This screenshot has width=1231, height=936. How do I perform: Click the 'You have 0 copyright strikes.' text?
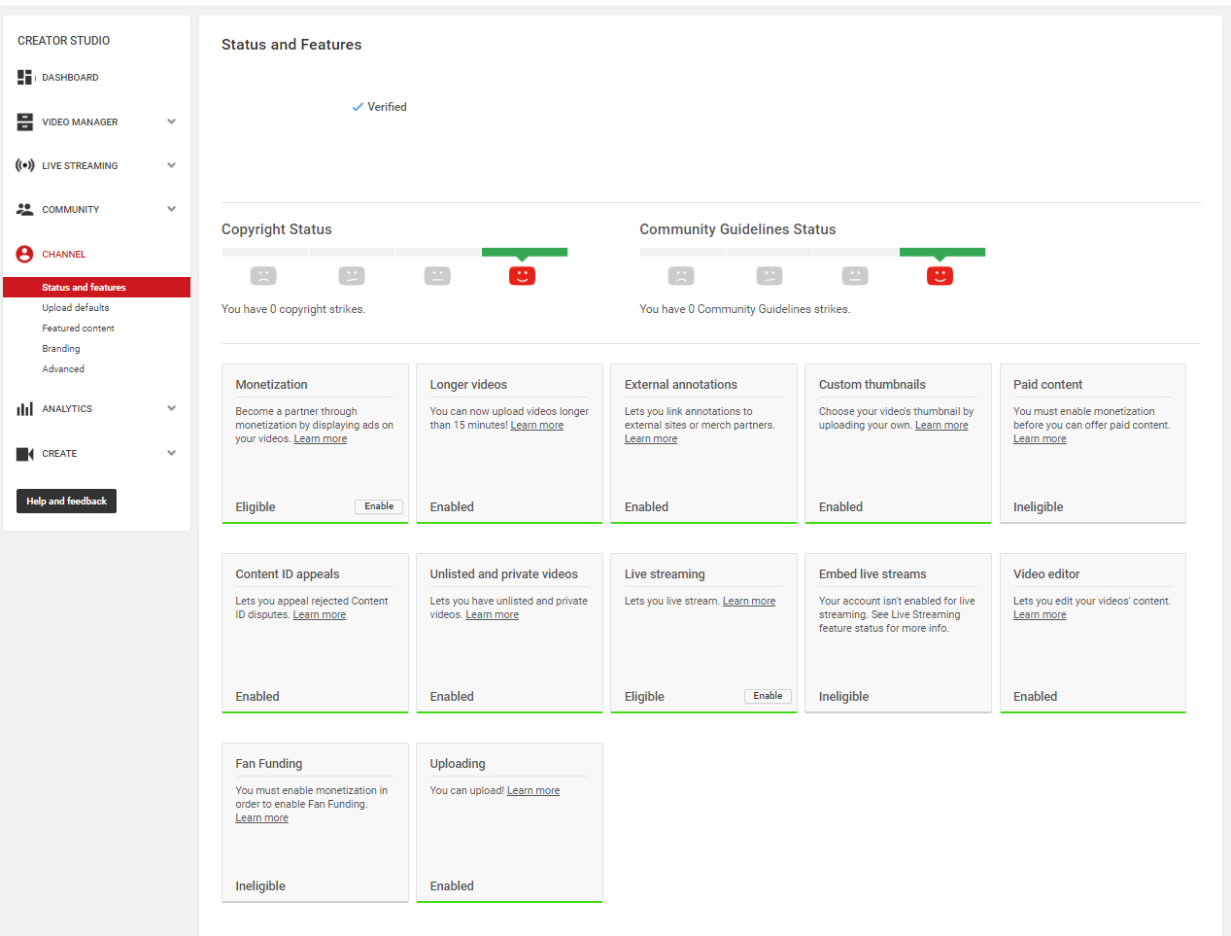[293, 309]
